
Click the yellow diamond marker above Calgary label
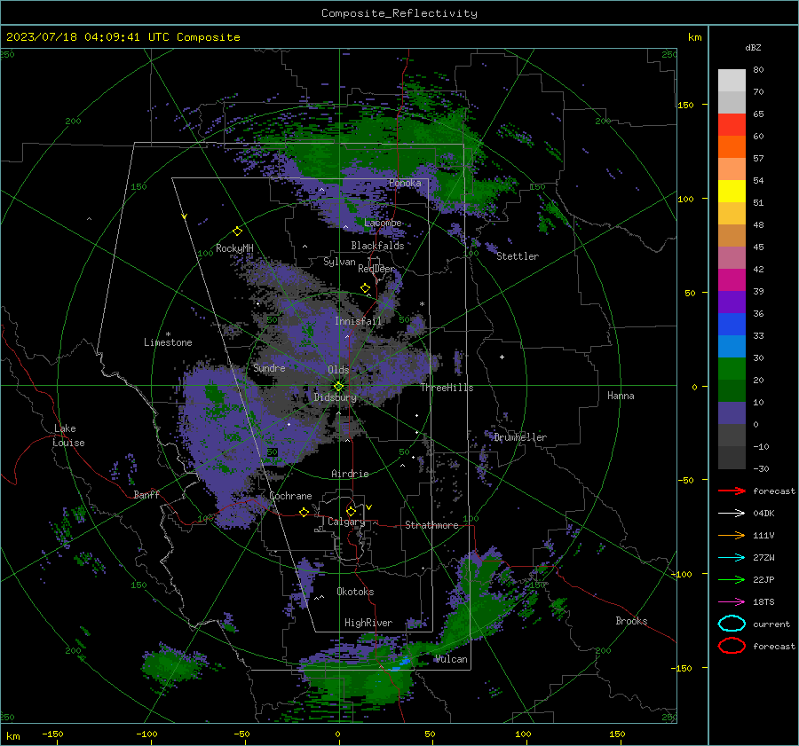pyautogui.click(x=351, y=511)
